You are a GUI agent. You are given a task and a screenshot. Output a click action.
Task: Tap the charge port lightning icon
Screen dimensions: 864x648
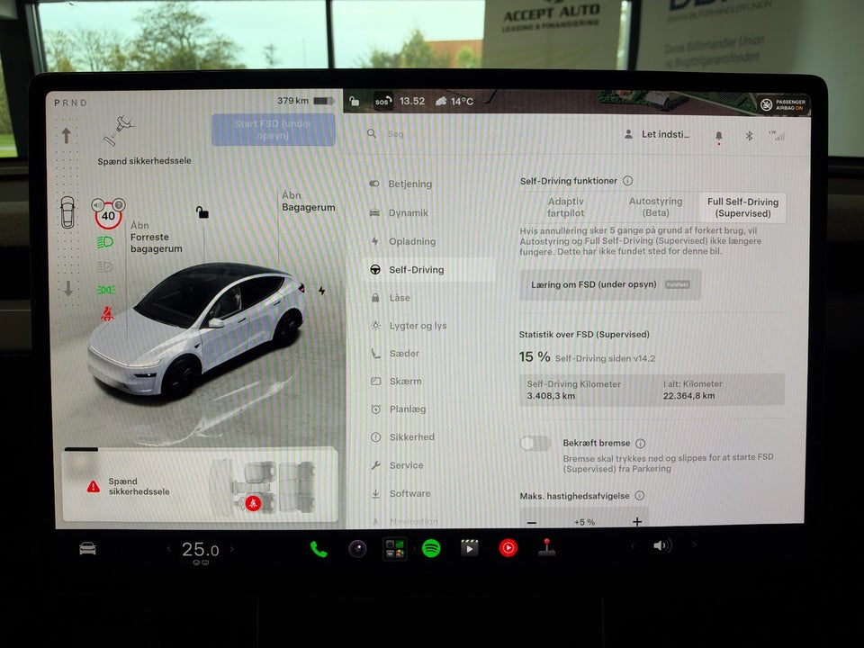pos(321,291)
